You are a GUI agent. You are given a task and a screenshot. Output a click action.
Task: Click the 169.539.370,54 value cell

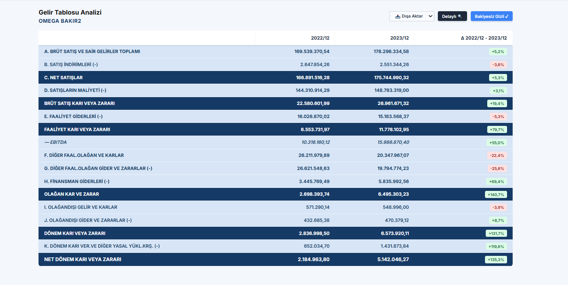pyautogui.click(x=312, y=52)
